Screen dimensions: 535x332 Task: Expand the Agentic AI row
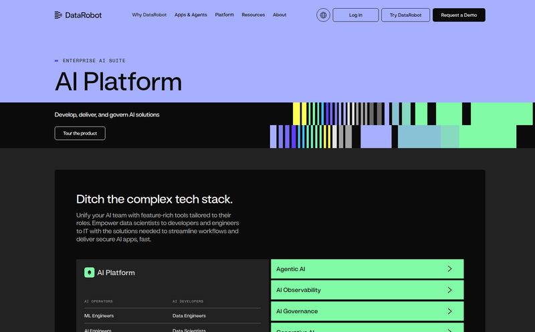pos(367,269)
